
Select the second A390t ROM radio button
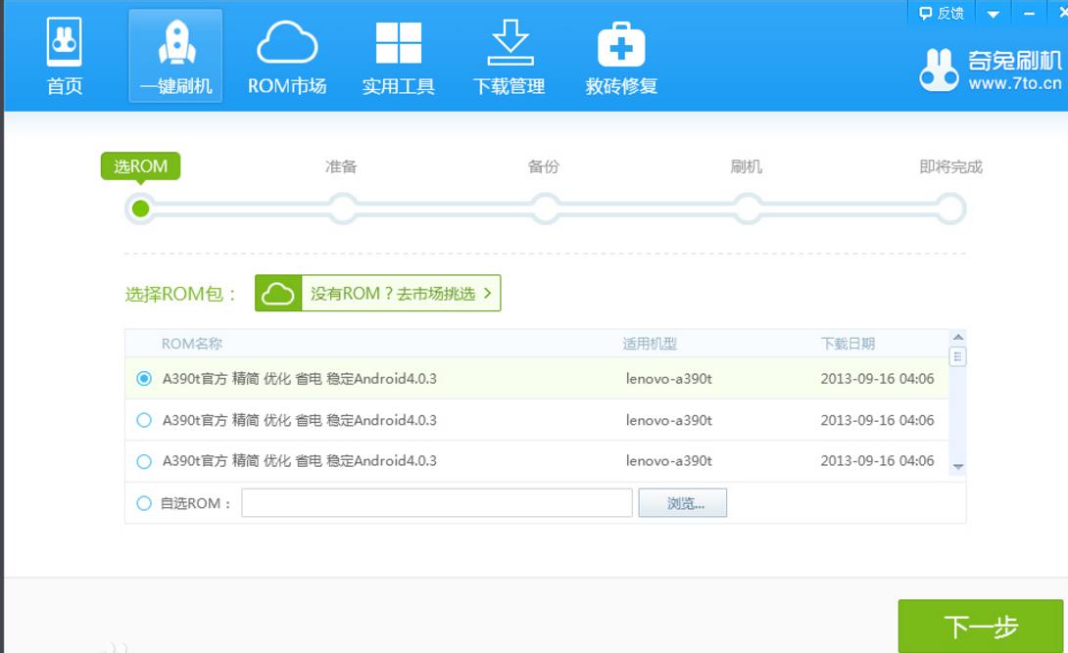click(x=144, y=420)
